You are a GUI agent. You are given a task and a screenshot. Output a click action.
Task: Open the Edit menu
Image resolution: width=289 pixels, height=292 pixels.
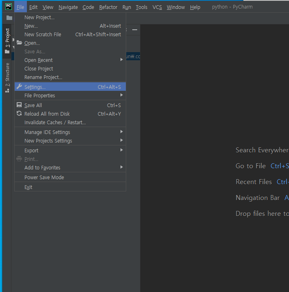[x=33, y=7]
